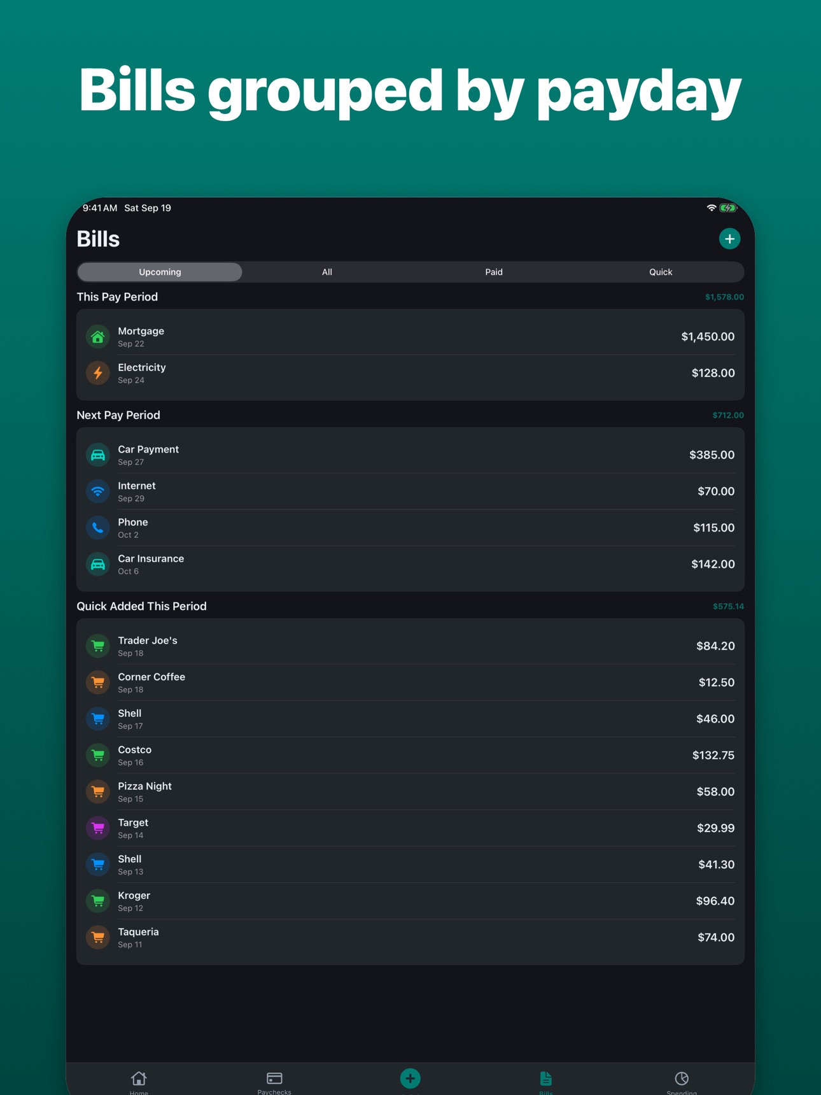Click the Phone handset icon
This screenshot has height=1095, width=821.
[x=98, y=528]
